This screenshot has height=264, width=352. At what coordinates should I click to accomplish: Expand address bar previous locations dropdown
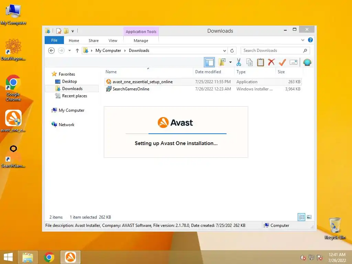224,51
